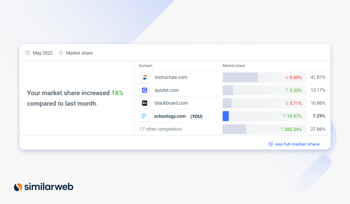Click the 285.24% change value
The width and height of the screenshot is (350, 204).
tap(293, 129)
